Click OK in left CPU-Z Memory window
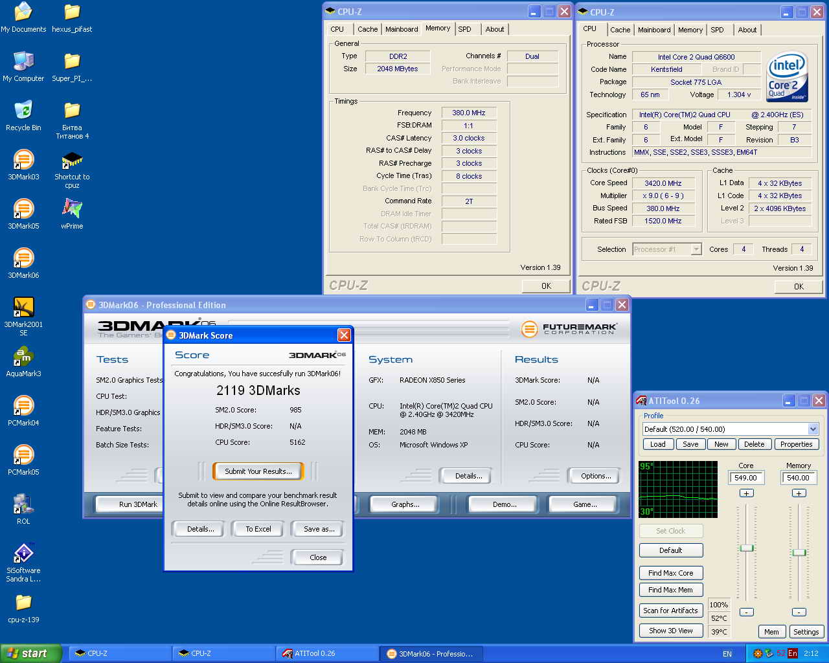 pyautogui.click(x=546, y=286)
